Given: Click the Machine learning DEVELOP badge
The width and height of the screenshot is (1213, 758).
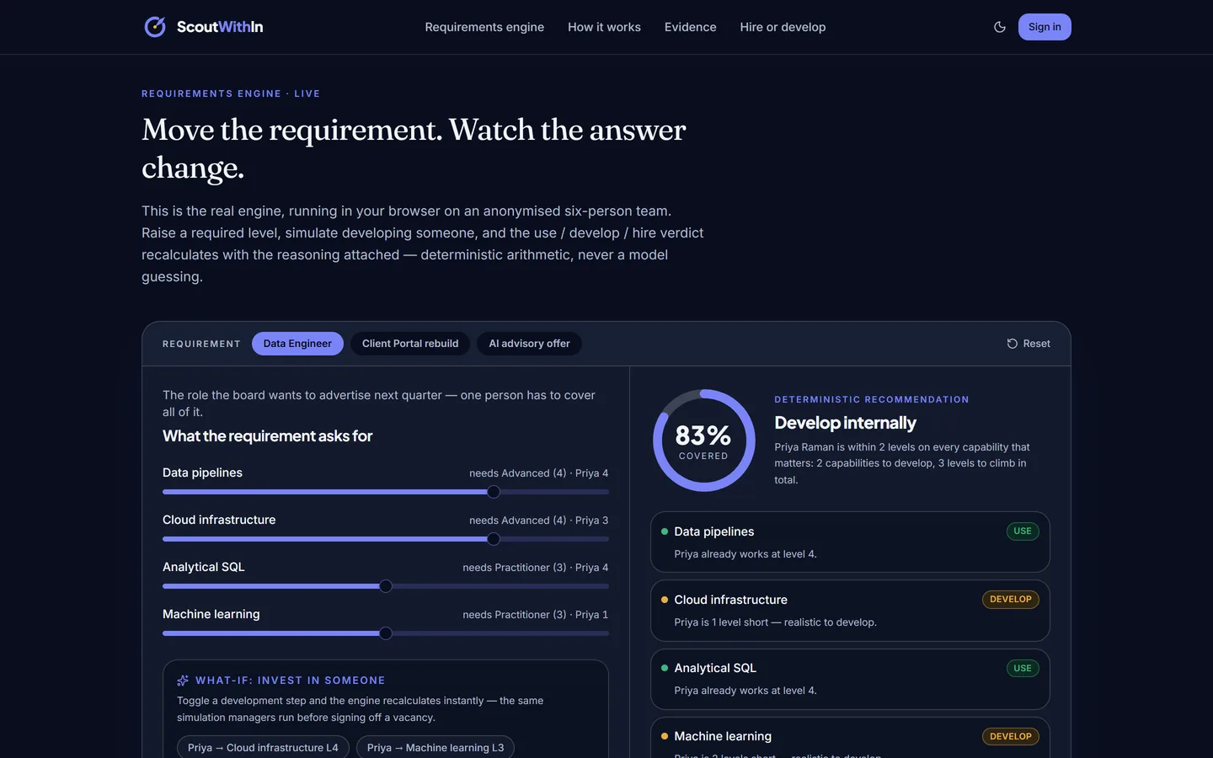Looking at the screenshot, I should (1011, 737).
